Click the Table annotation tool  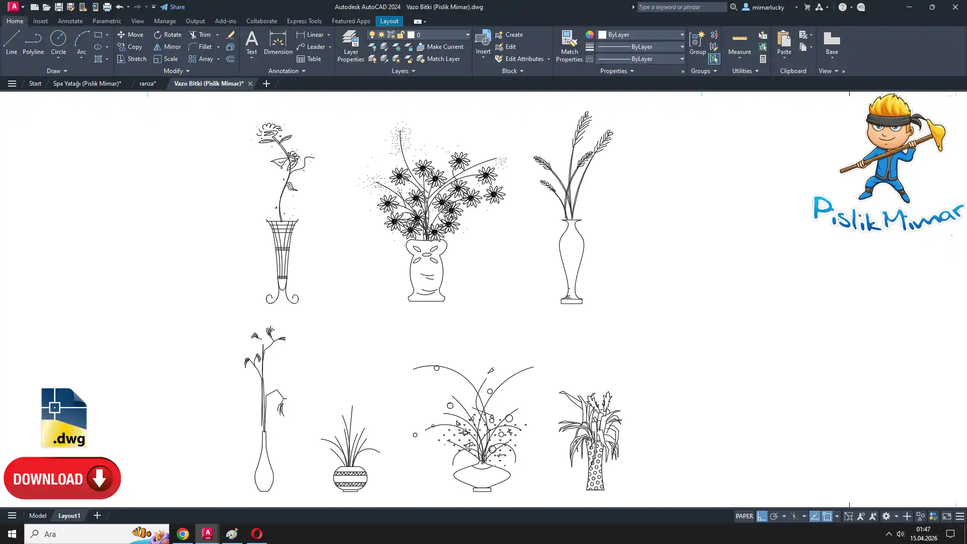coord(309,59)
